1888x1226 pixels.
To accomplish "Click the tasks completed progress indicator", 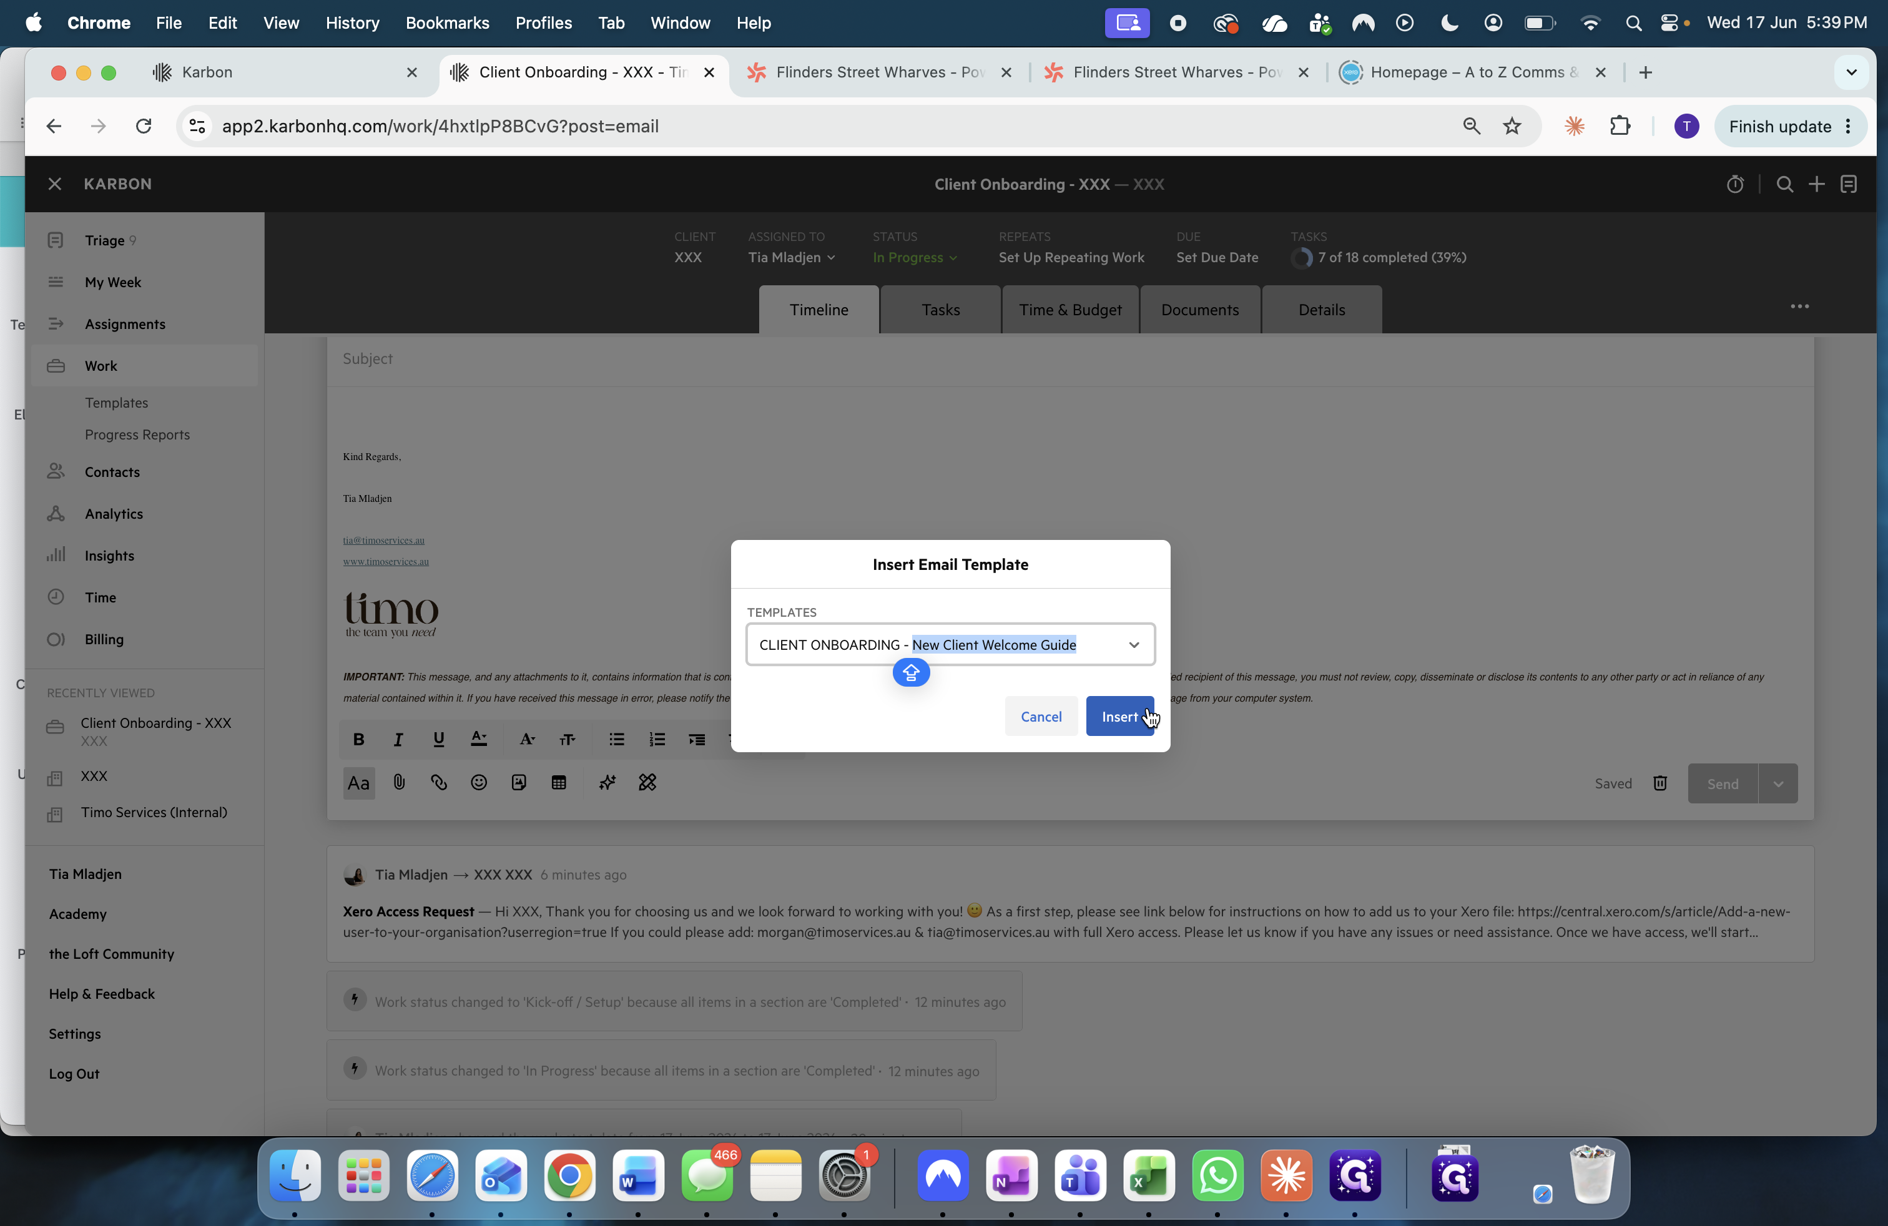I will click(x=1380, y=257).
